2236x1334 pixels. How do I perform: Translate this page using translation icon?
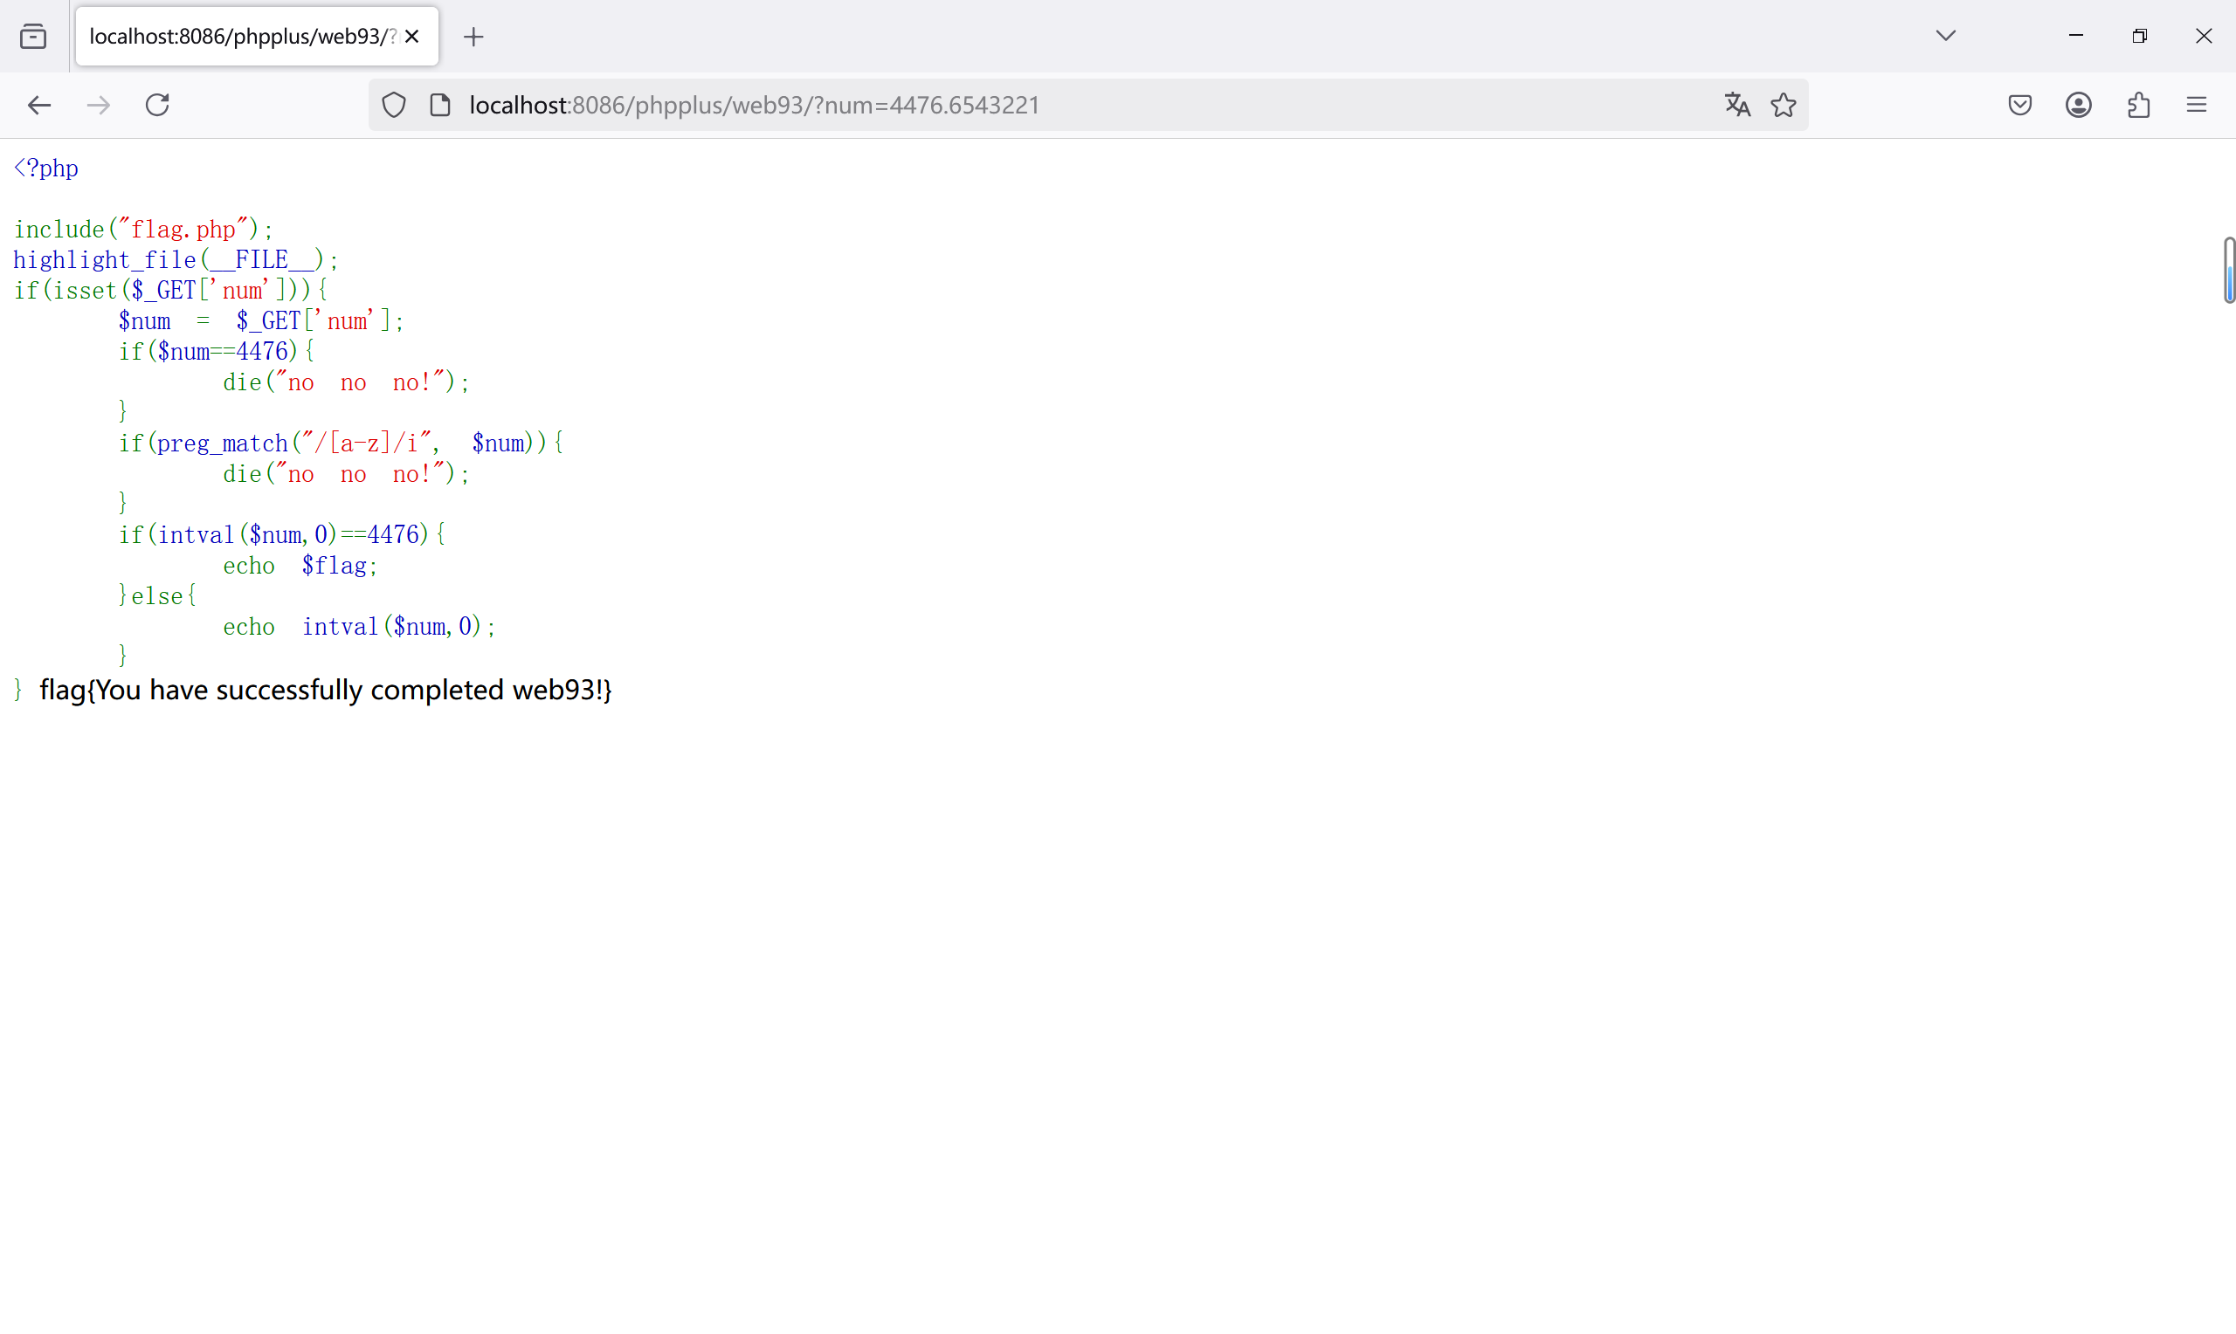tap(1737, 105)
